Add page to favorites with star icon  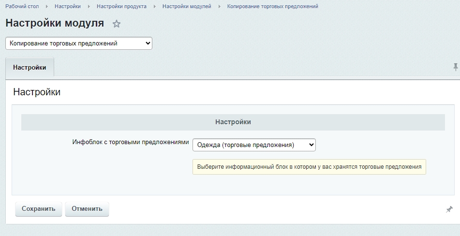tap(117, 24)
